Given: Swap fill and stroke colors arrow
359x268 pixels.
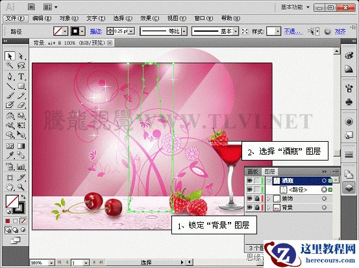Looking at the screenshot, I should [23, 197].
